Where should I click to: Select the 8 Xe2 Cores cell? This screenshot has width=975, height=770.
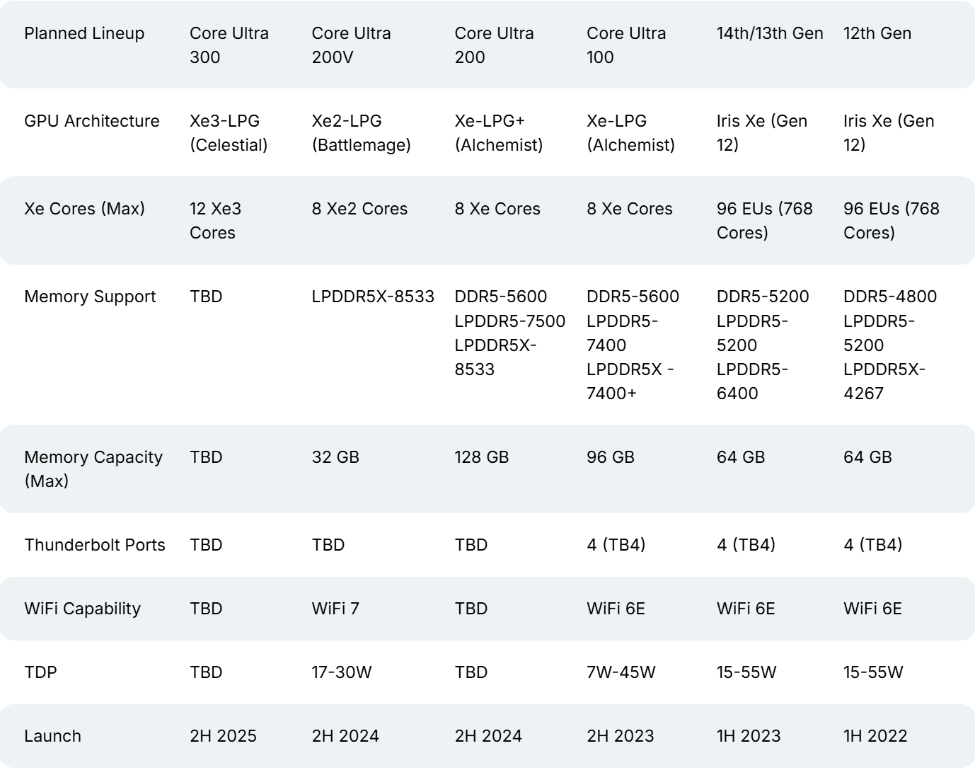click(x=359, y=209)
